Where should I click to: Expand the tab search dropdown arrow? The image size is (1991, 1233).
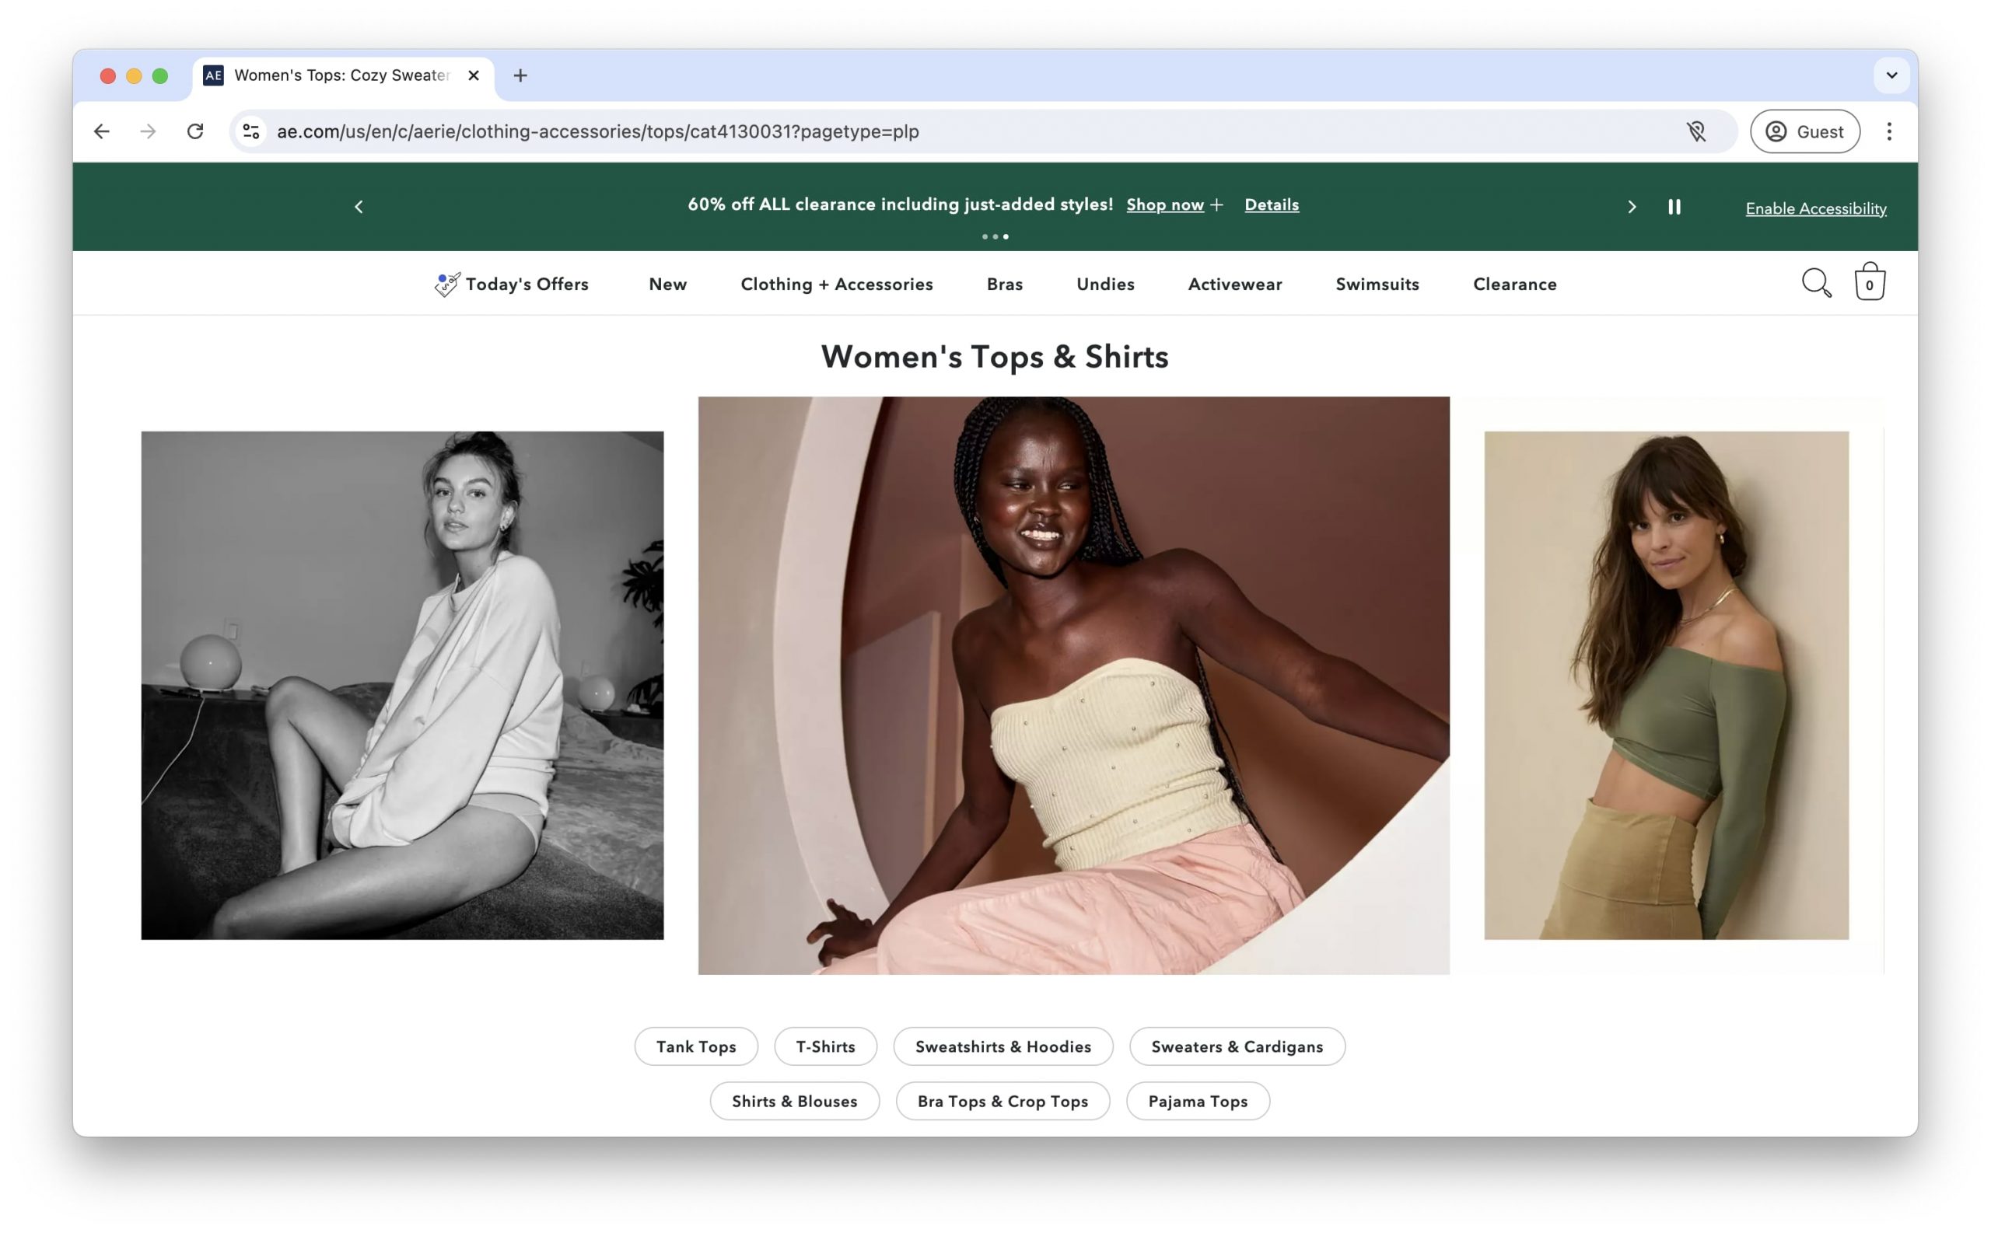(x=1891, y=75)
